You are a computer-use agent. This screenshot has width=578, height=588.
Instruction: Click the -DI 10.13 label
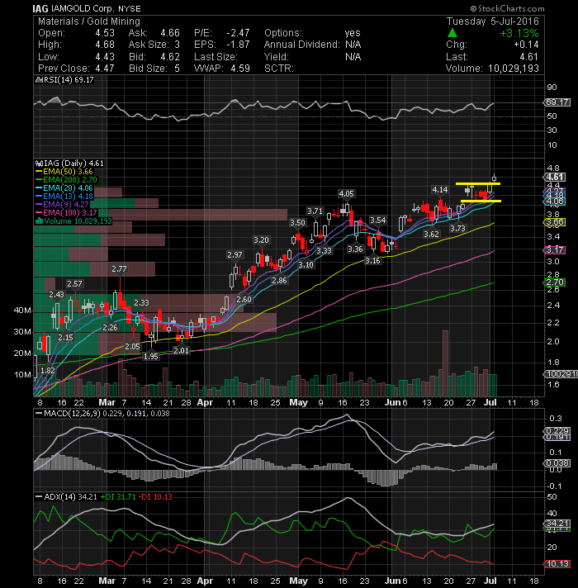pos(155,497)
